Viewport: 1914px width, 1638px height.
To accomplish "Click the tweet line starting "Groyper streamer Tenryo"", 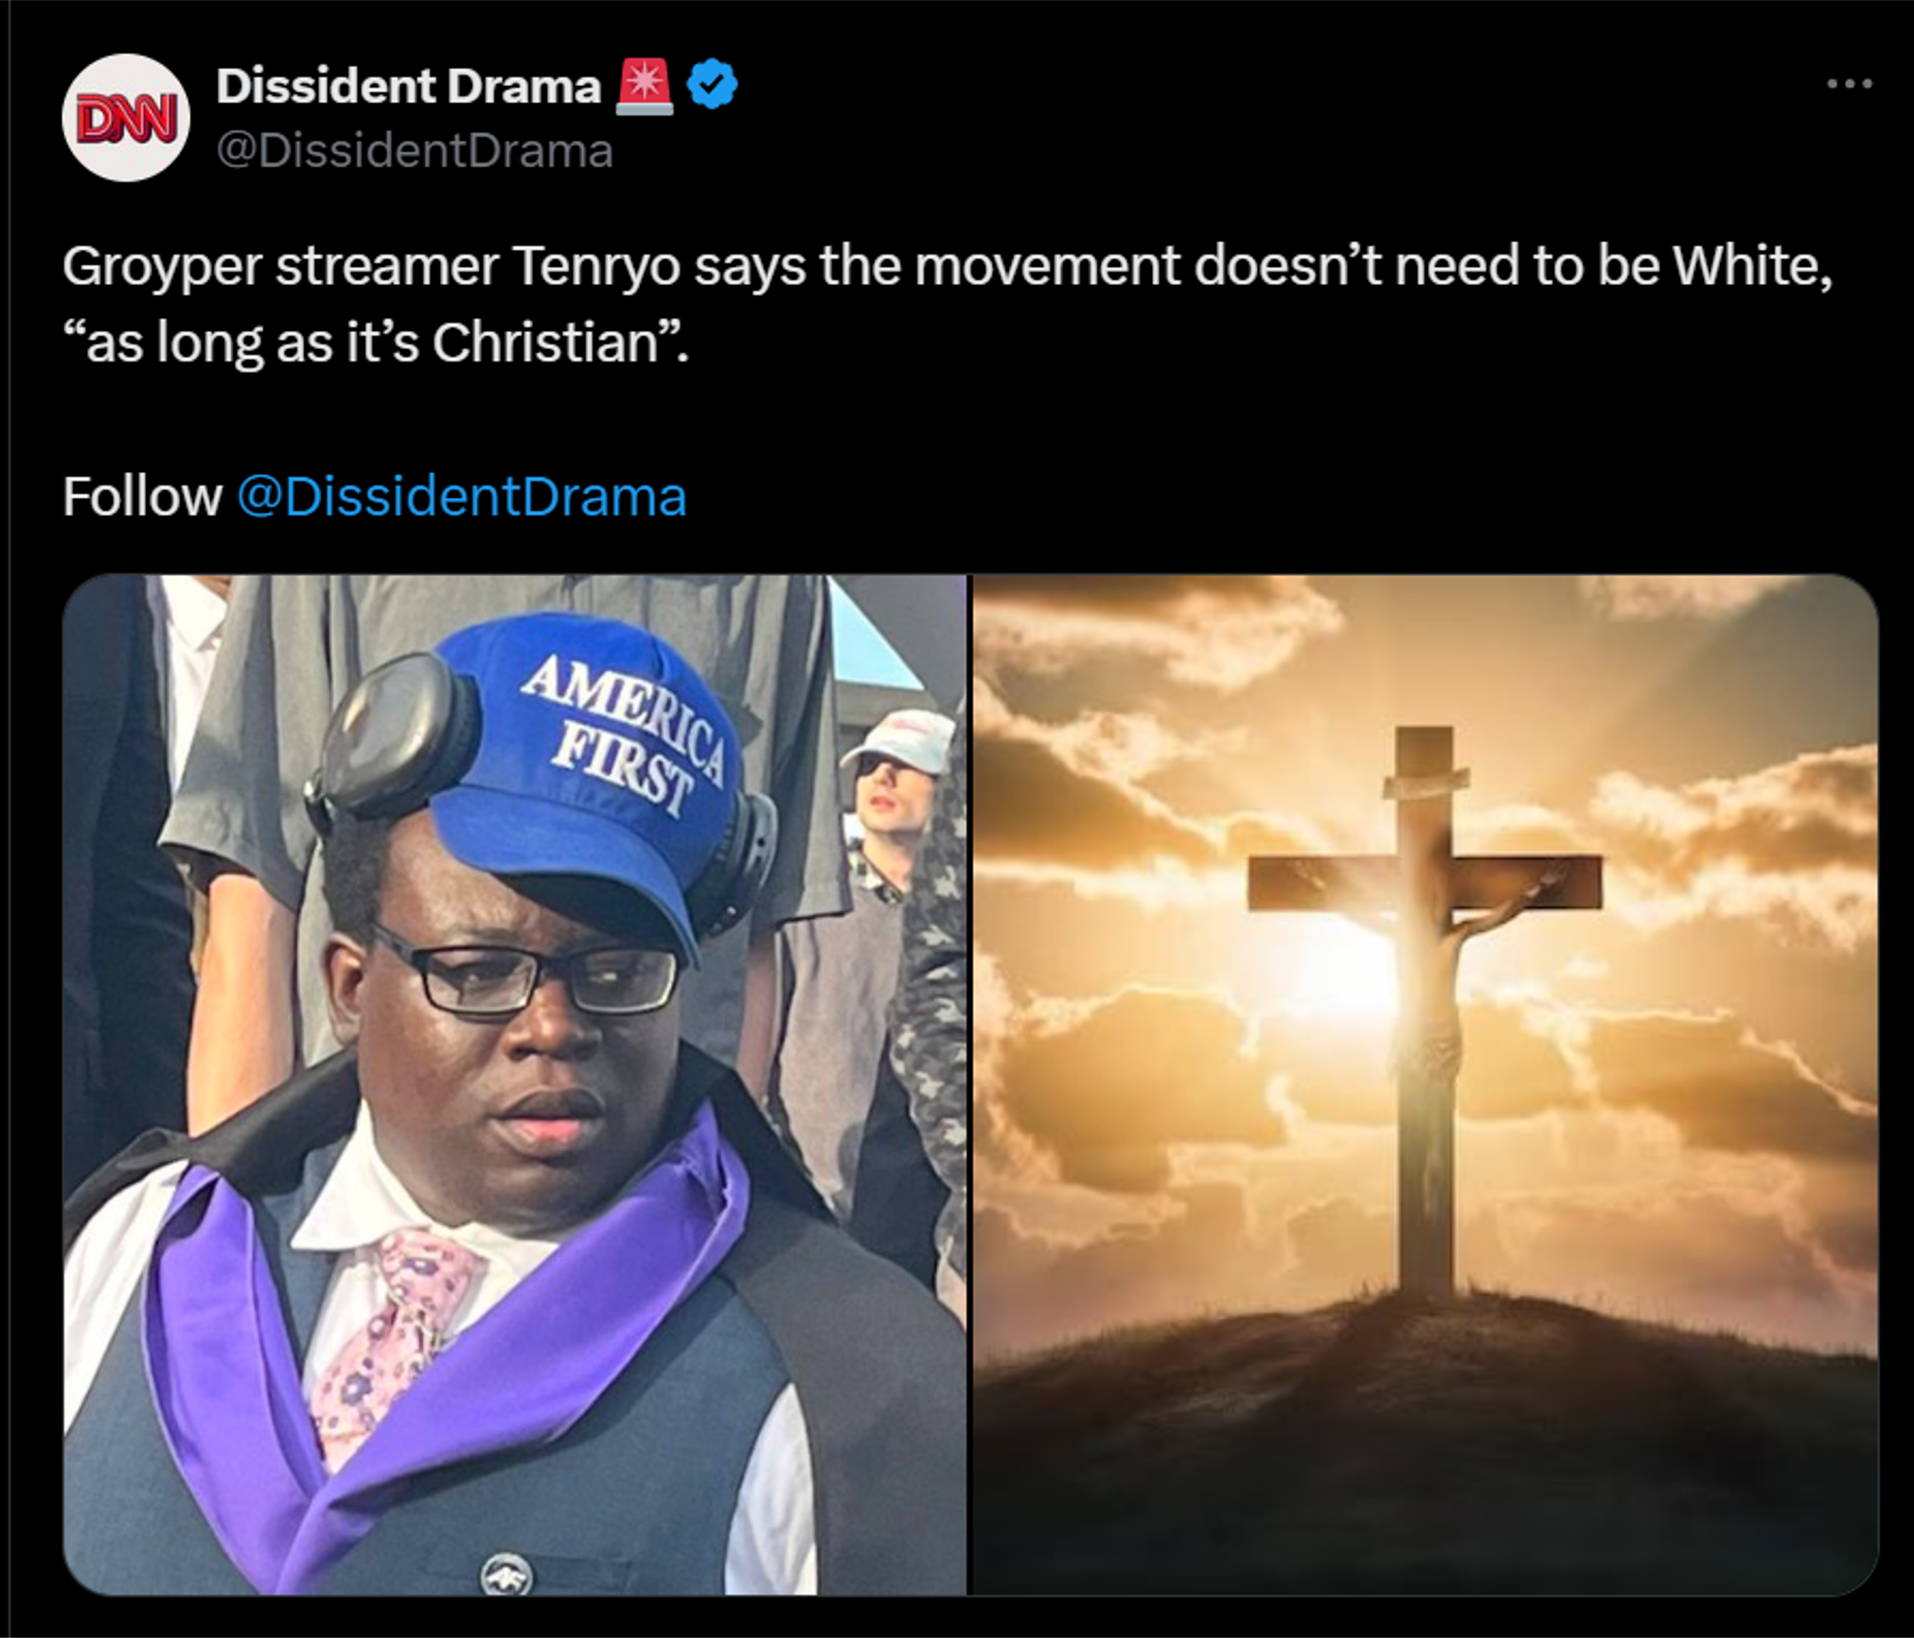I will (x=948, y=266).
